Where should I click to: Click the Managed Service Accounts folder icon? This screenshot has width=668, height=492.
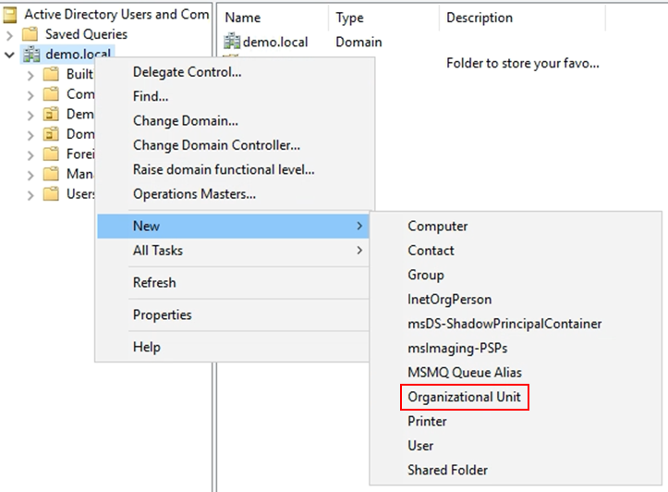coord(53,174)
